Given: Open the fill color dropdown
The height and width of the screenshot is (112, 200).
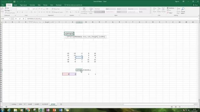Looking at the screenshot, I should point(33,12).
